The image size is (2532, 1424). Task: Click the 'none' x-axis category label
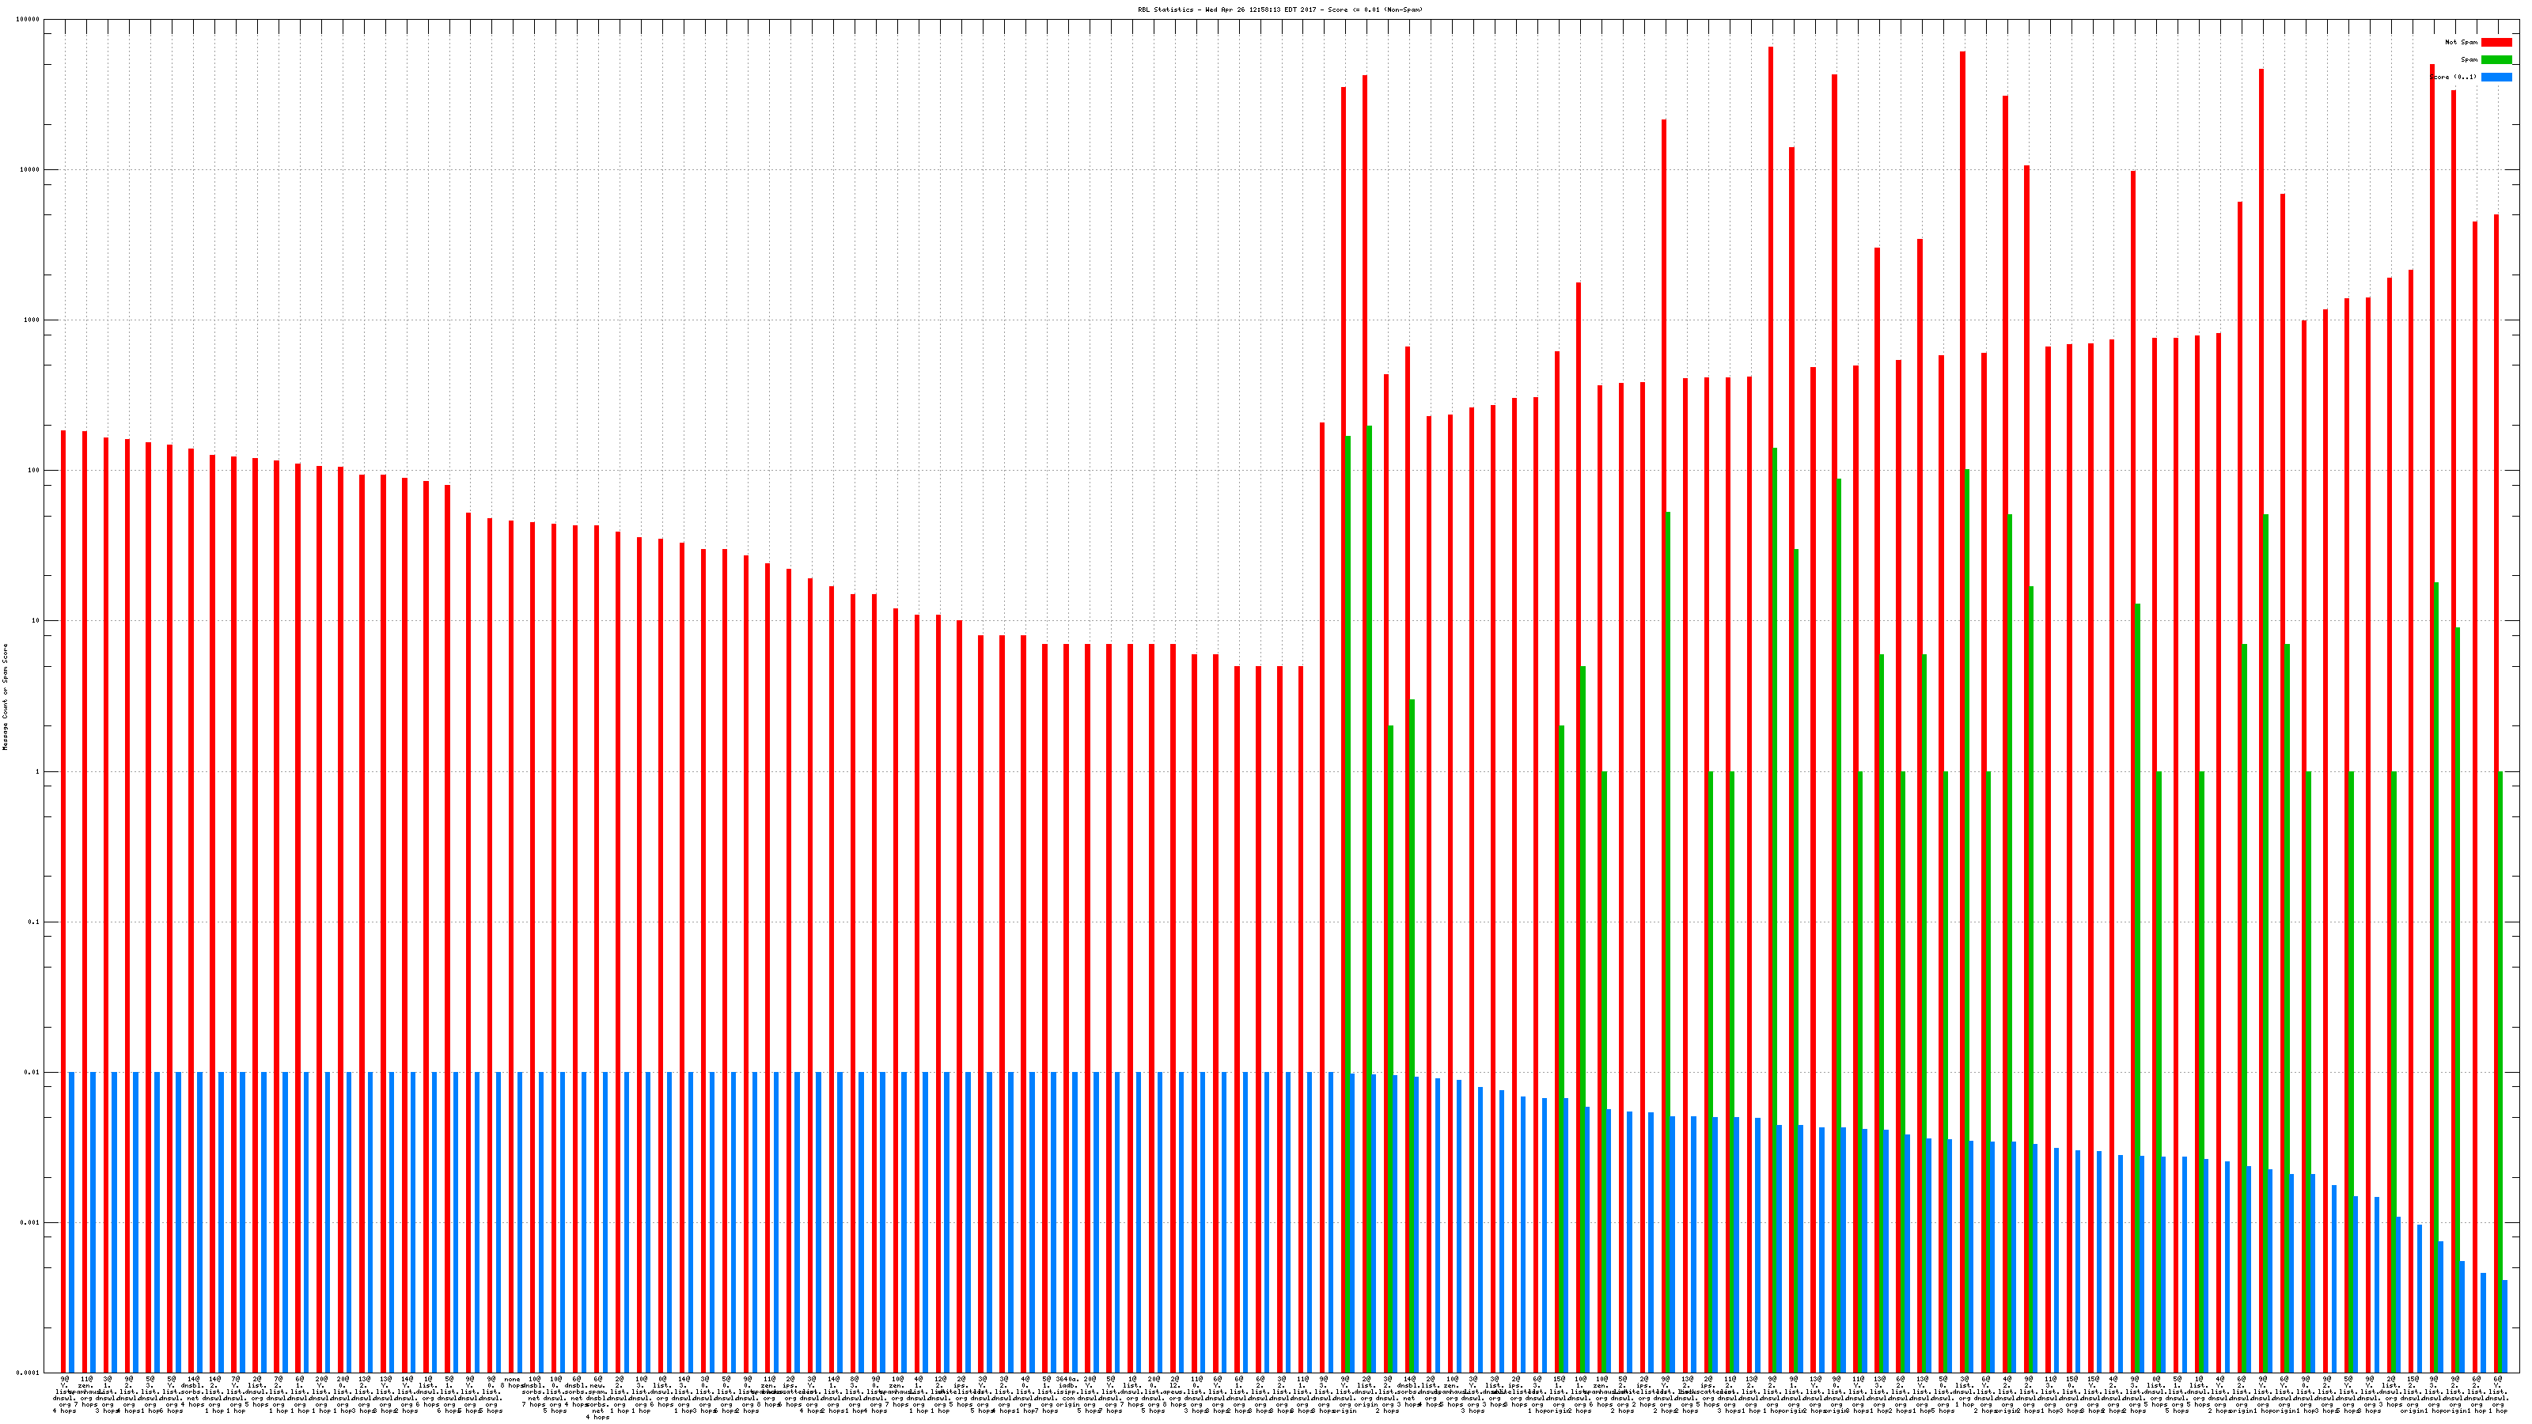tap(512, 1380)
